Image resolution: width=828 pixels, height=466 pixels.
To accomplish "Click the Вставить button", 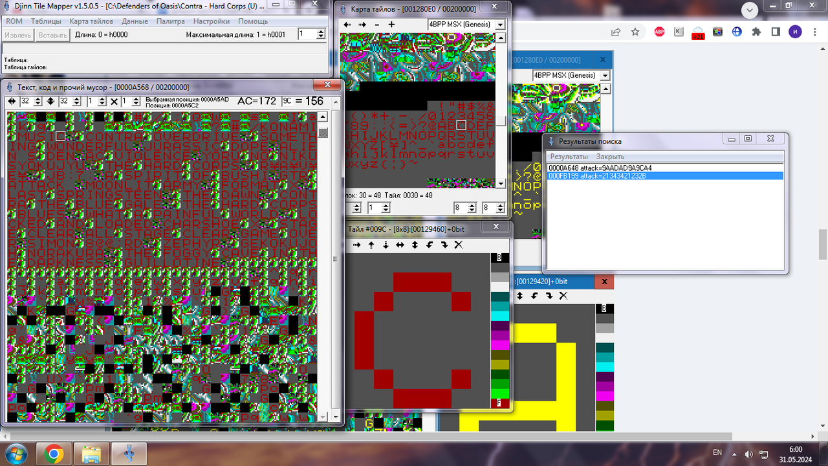I will tap(53, 34).
